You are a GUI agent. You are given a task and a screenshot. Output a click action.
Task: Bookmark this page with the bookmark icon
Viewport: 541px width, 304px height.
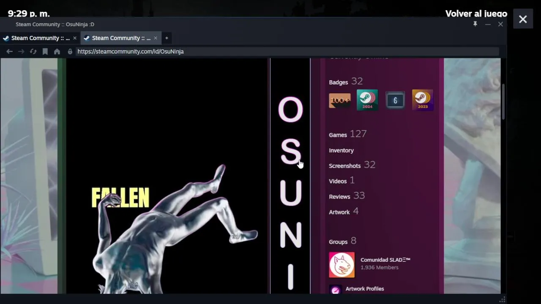click(45, 52)
